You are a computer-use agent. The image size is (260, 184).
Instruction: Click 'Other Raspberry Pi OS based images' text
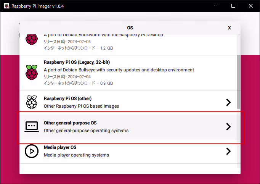click(x=82, y=106)
